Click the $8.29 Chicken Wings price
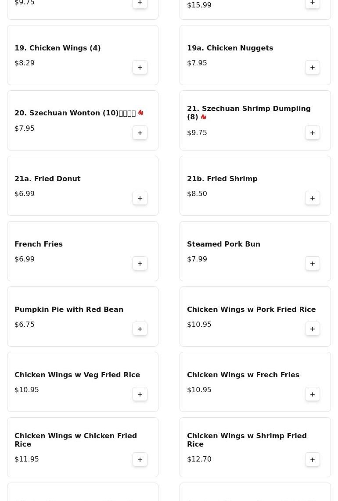 tap(25, 63)
